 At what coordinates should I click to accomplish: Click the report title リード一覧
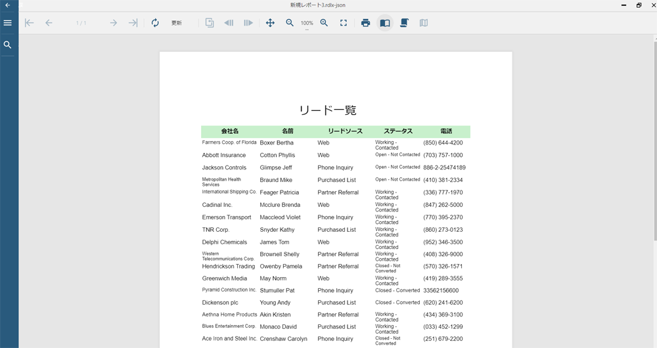[x=328, y=110]
